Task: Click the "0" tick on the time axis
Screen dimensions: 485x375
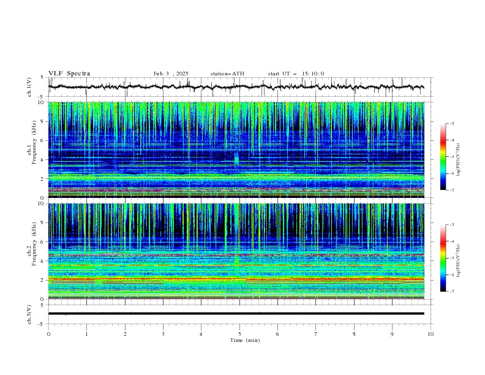Action: (48, 334)
